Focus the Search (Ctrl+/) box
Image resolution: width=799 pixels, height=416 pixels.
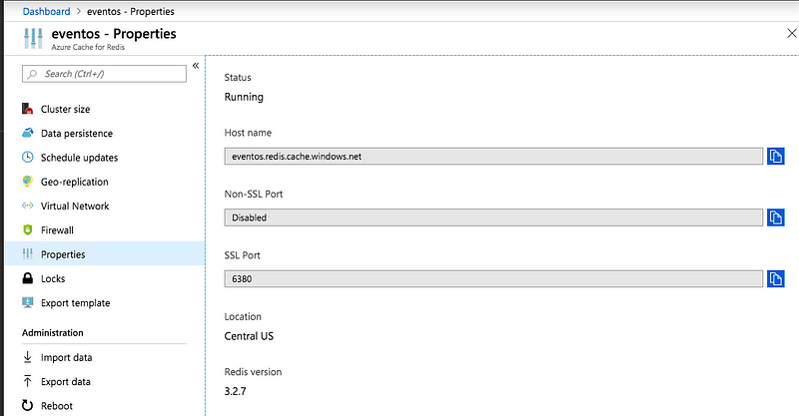[104, 74]
